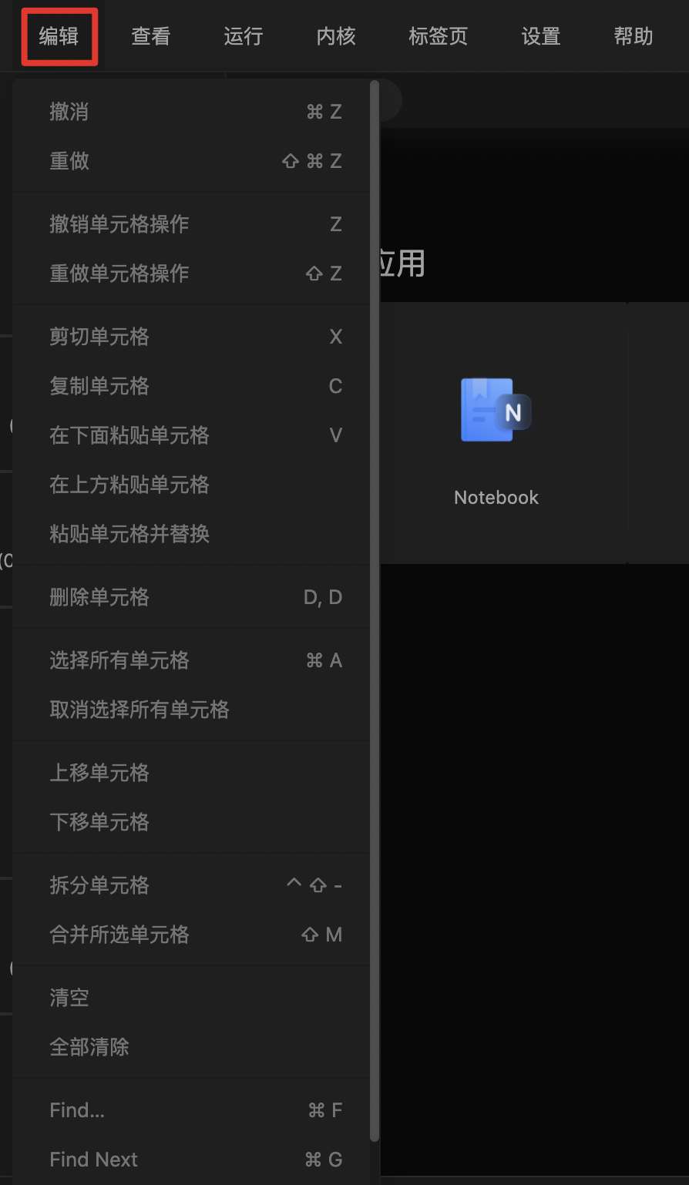Image resolution: width=689 pixels, height=1185 pixels.
Task: Choose 重做 from the edit menu
Action: click(x=191, y=161)
